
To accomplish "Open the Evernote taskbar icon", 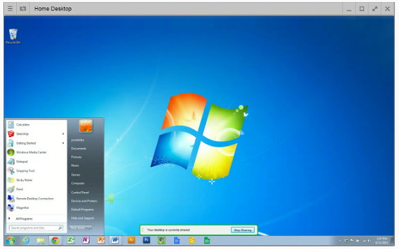I will coord(162,240).
